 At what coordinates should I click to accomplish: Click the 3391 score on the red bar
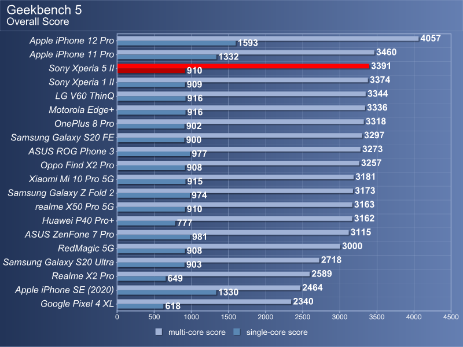(x=381, y=66)
